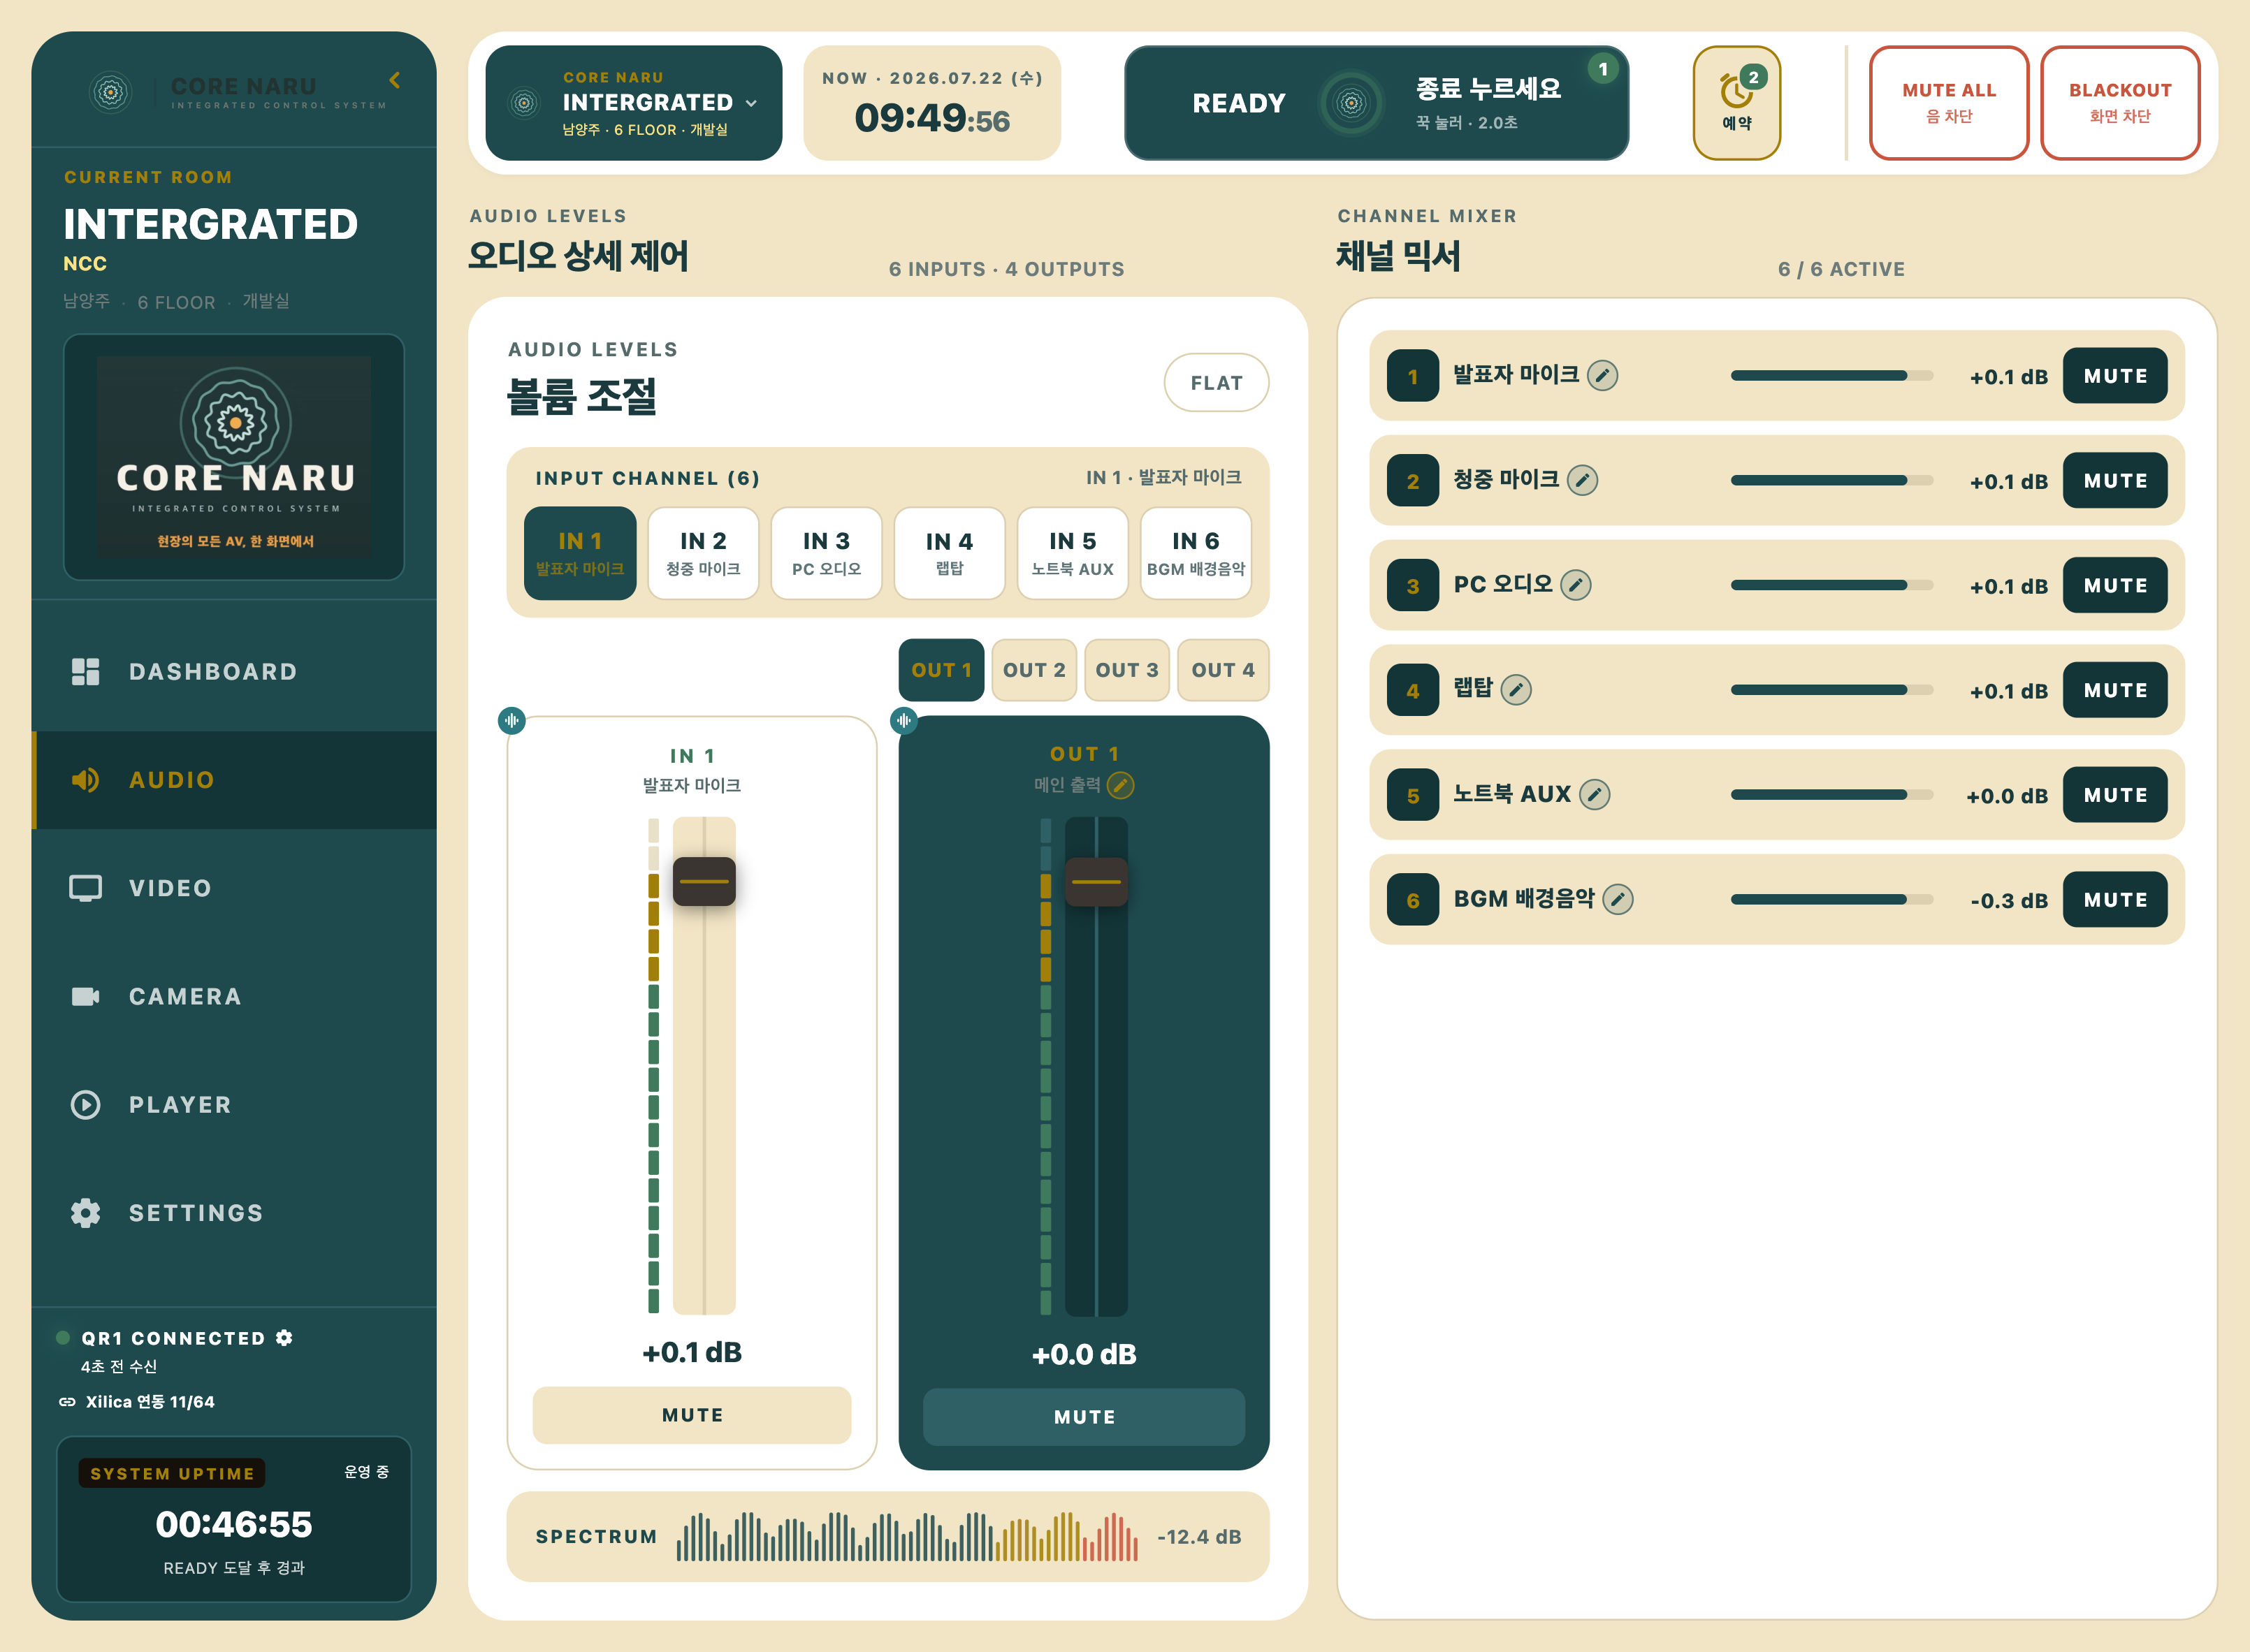Mute mixer channel 6 BGM 배경음악
Image resolution: width=2250 pixels, height=1652 pixels.
pyautogui.click(x=2115, y=900)
